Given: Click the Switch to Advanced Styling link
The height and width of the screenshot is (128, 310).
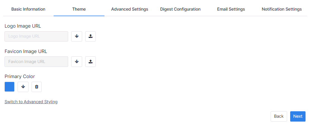Looking at the screenshot, I should [x=31, y=102].
